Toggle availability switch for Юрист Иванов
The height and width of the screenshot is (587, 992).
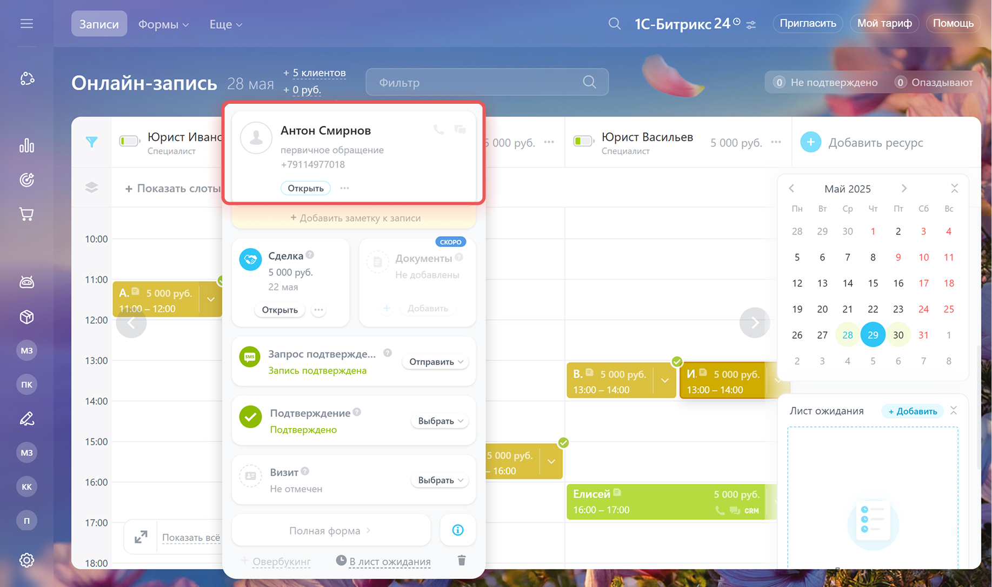click(x=129, y=142)
